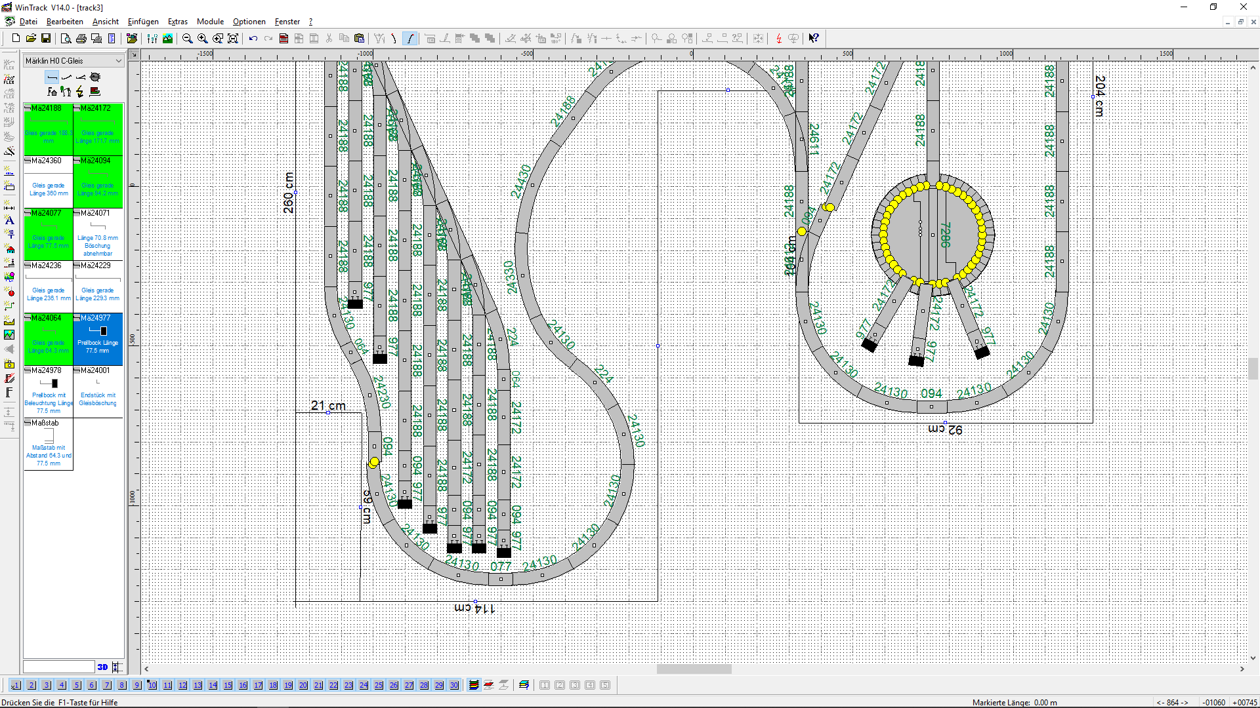The height and width of the screenshot is (708, 1260).
Task: Toggle layer 30
Action: pyautogui.click(x=454, y=685)
